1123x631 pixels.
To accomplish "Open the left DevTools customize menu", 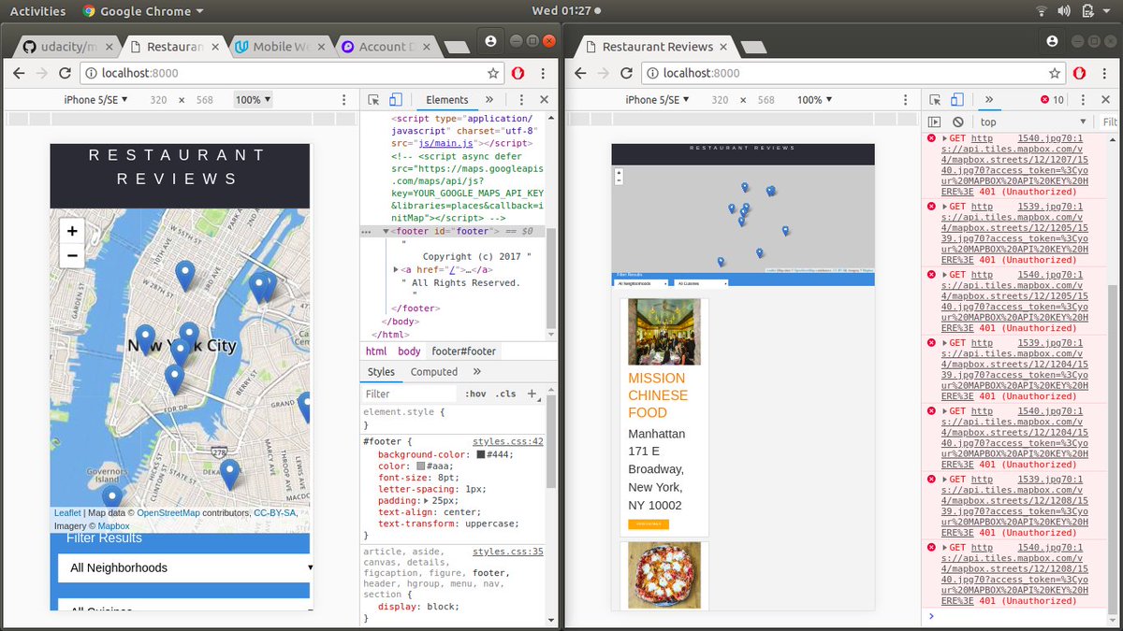I will point(521,99).
